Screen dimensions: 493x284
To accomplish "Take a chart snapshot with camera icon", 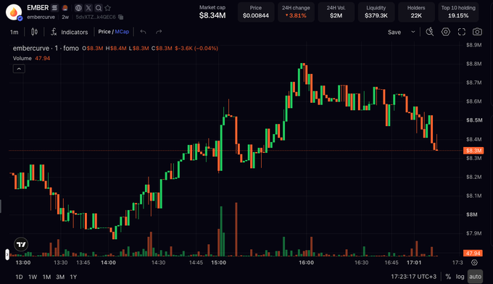I will pos(477,32).
